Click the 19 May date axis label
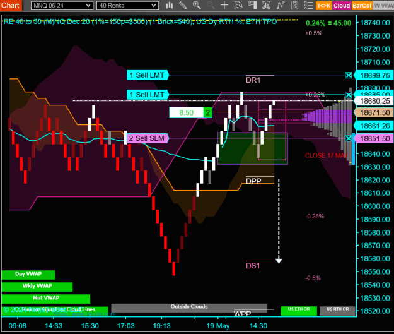 coord(218,326)
